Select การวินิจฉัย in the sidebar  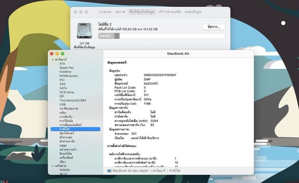pos(66,121)
